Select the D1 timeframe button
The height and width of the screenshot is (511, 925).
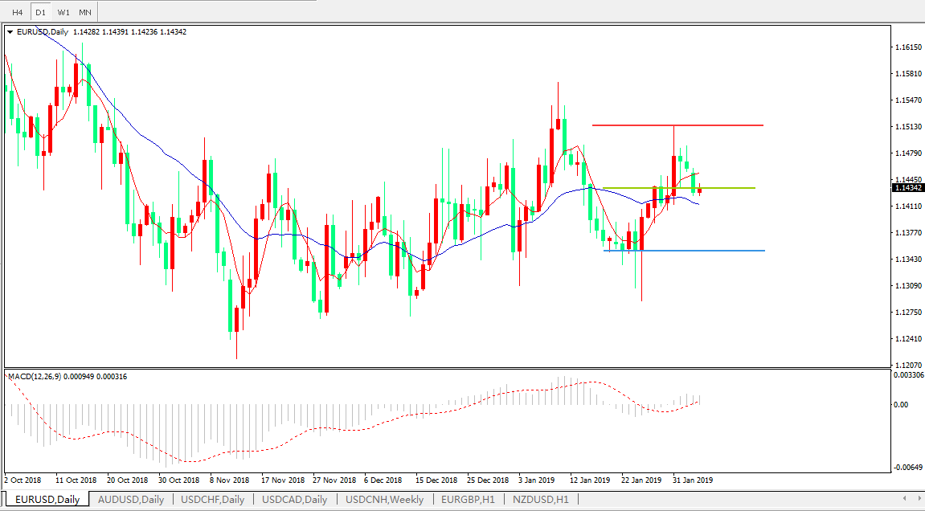pyautogui.click(x=40, y=13)
